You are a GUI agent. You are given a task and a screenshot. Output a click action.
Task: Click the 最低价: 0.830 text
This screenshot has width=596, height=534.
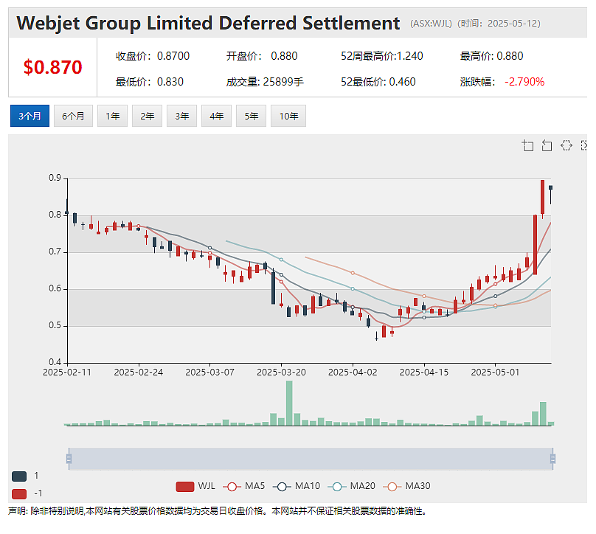[x=150, y=82]
